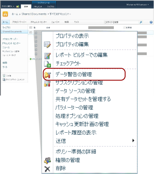Switch to the 参照 ribbon tab
The image size is (154, 174).
pyautogui.click(x=26, y=6)
